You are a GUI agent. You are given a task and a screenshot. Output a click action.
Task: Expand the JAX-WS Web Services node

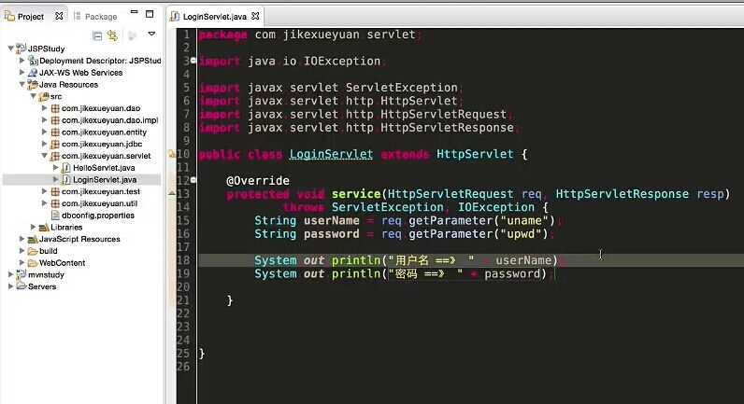(21, 73)
